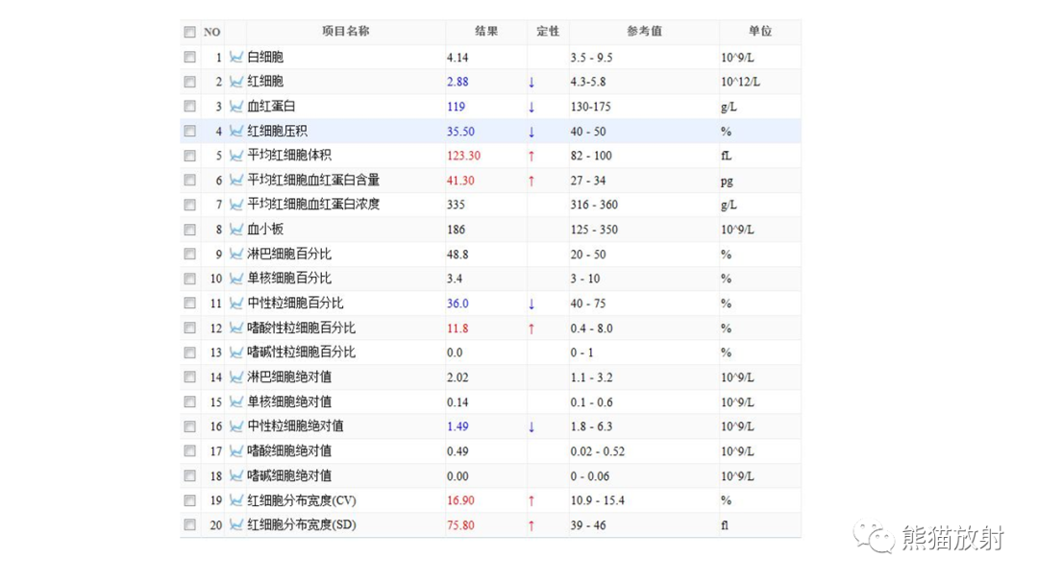
Task: Click reference range 82 - 100
Action: coord(591,156)
